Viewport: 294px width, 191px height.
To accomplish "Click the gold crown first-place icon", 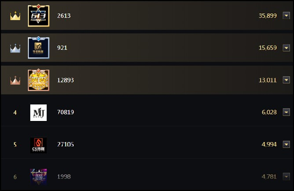I will 15,16.
